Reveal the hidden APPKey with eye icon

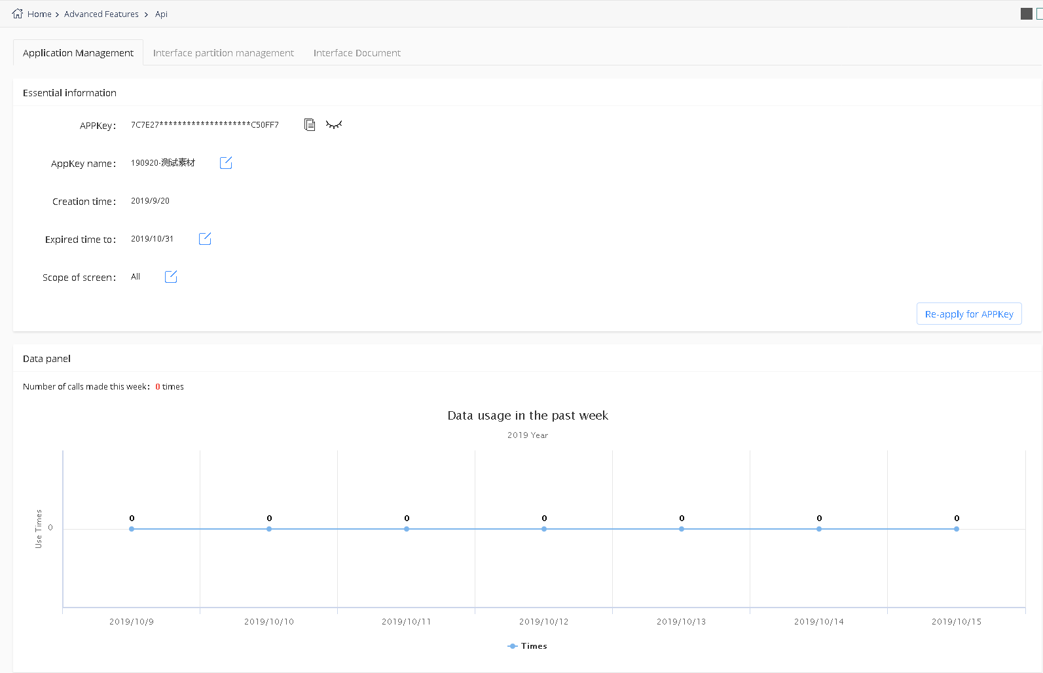click(334, 124)
